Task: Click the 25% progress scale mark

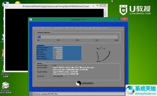Action: coord(58,40)
